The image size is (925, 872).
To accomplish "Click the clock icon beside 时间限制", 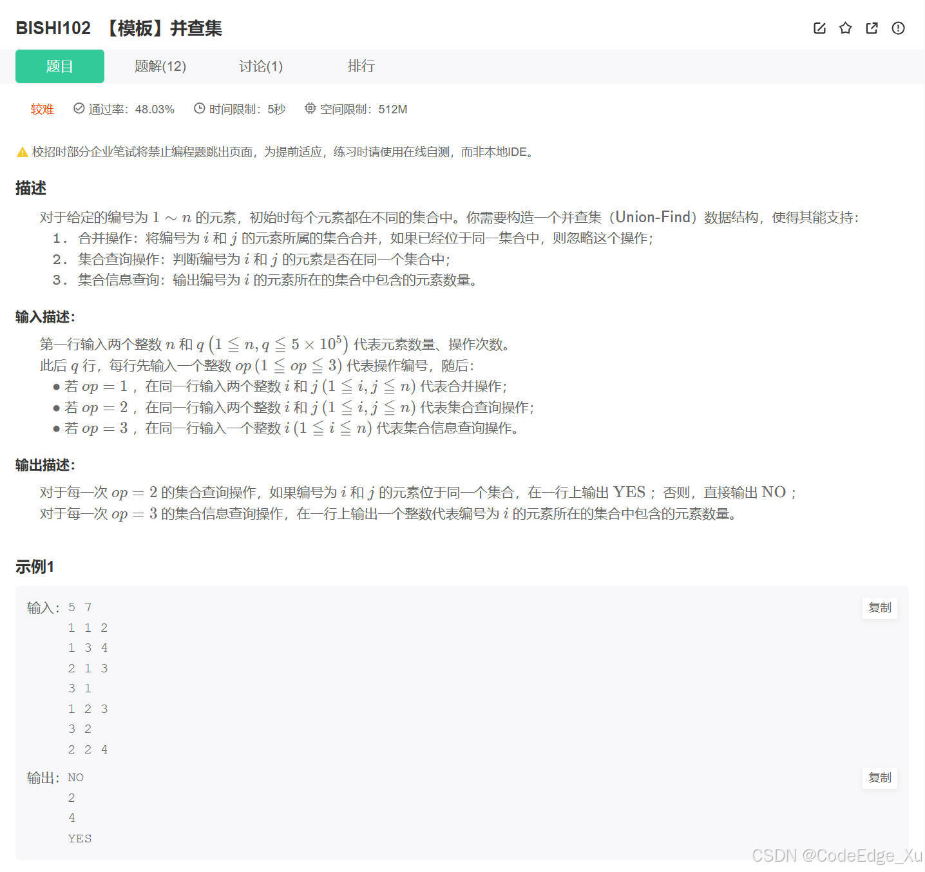I will (x=198, y=109).
